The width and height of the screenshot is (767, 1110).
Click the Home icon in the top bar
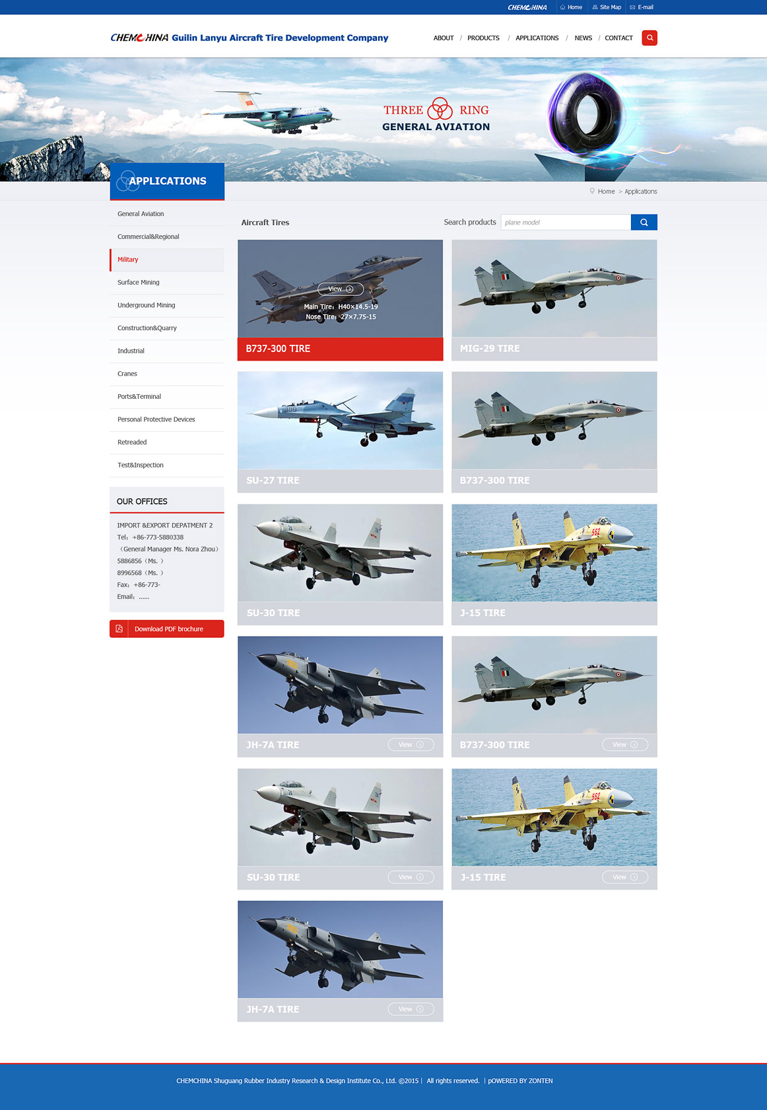(562, 7)
